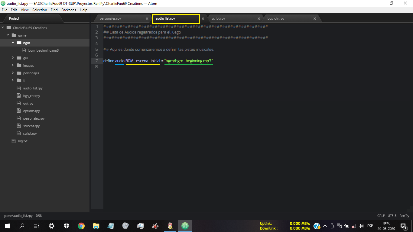Expand the personajes folder
The width and height of the screenshot is (413, 232).
[x=13, y=73]
